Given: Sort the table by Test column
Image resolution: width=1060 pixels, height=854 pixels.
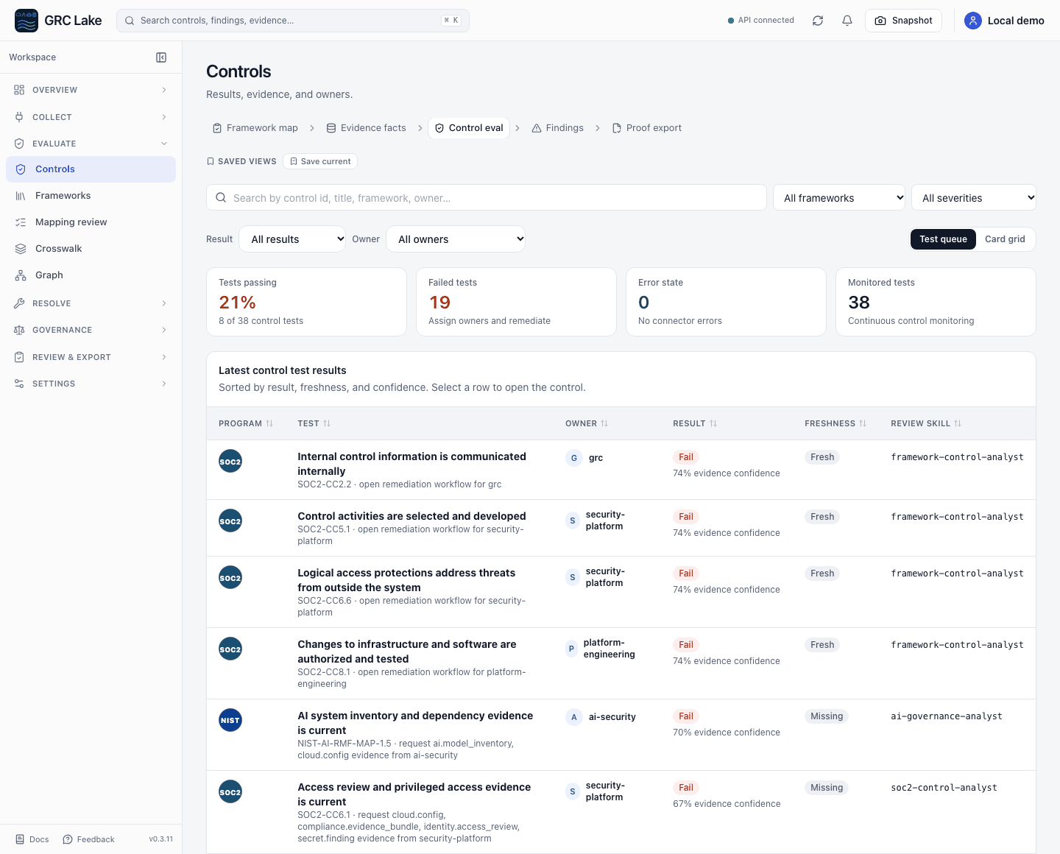Looking at the screenshot, I should (314, 423).
